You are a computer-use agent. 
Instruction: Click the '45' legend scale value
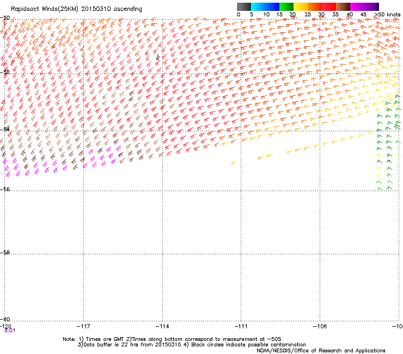point(363,15)
